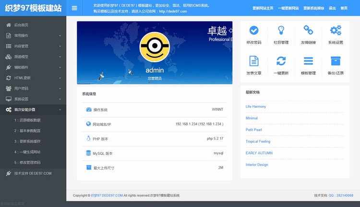The height and width of the screenshot is (207, 360).
Task: Open the Tropical Feeling document link
Action: 258,141
